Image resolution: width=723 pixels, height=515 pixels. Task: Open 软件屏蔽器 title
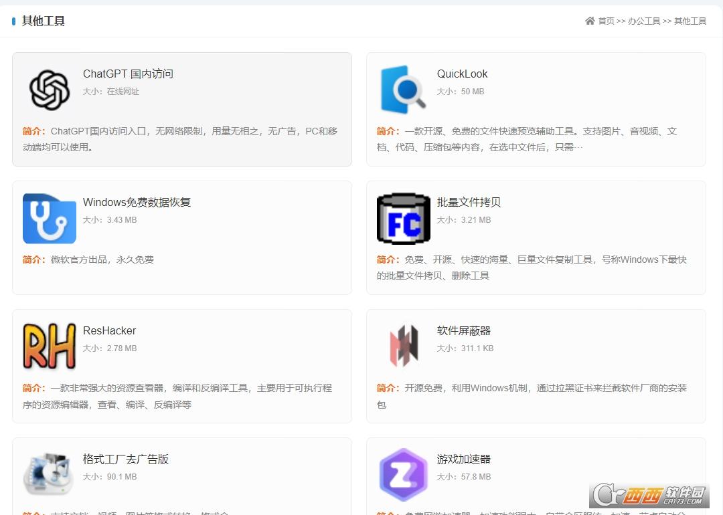pyautogui.click(x=464, y=331)
